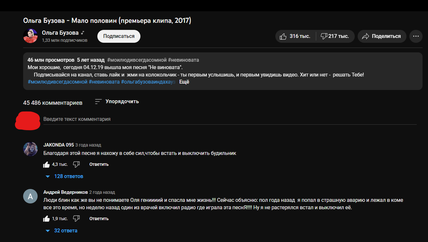Click the 46 млн просмотров text
Screen dimensions: 428x242
coord(51,60)
